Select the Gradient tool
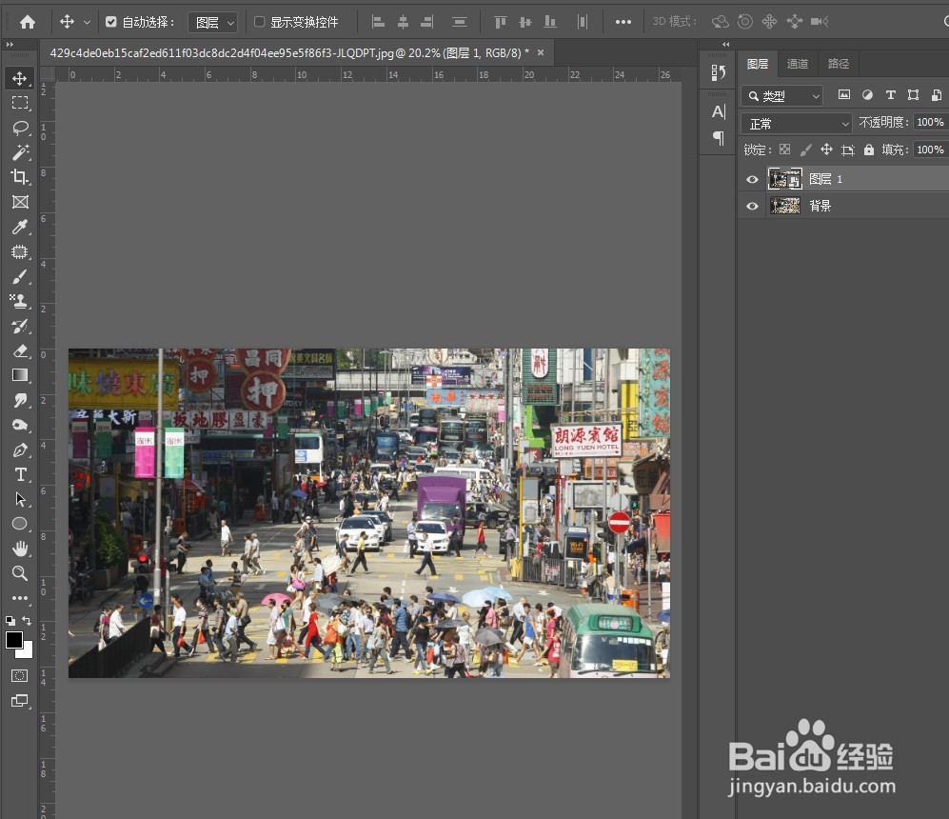This screenshot has width=949, height=819. point(19,374)
